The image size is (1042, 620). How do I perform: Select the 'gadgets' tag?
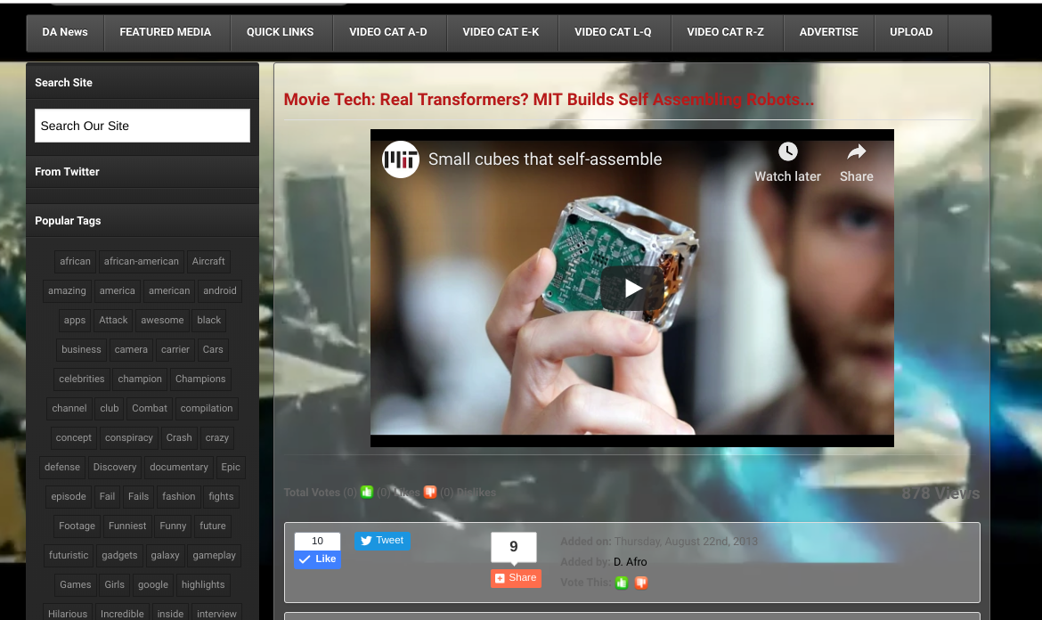click(x=119, y=556)
